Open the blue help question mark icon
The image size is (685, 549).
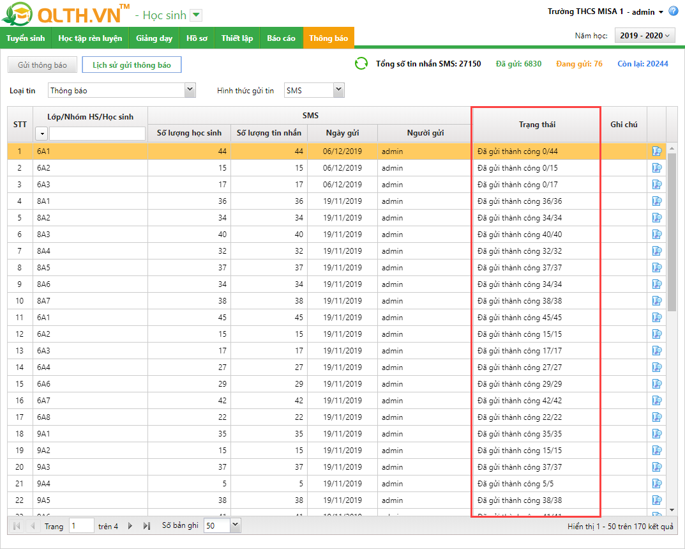[674, 12]
